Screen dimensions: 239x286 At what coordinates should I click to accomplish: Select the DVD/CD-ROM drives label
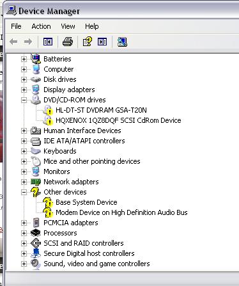75,100
